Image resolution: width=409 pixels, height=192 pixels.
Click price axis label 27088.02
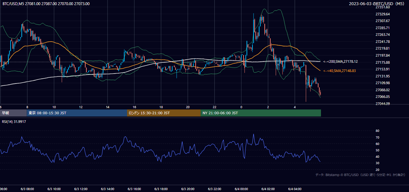pos(382,90)
